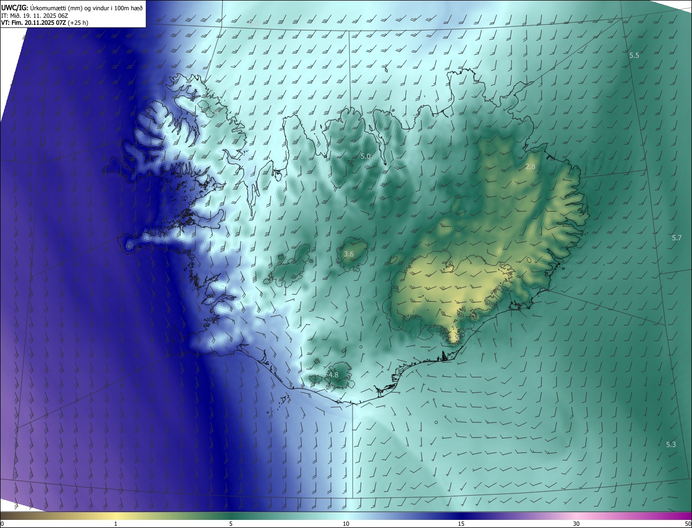Click the 'VT: Fim. 20.11.2025 07Z' line

point(45,23)
